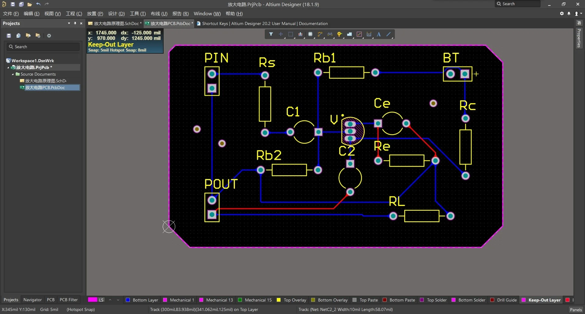Screen dimensions: 585x314
Task: Collapse the Source Documents folder
Action: (x=13, y=74)
